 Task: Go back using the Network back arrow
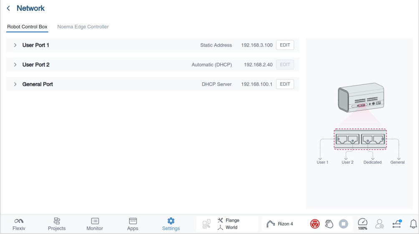tap(9, 8)
